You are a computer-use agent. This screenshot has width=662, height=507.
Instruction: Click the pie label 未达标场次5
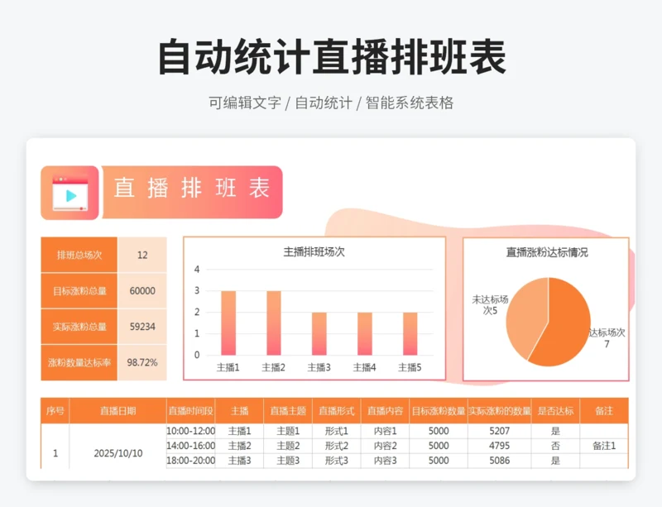tap(490, 305)
